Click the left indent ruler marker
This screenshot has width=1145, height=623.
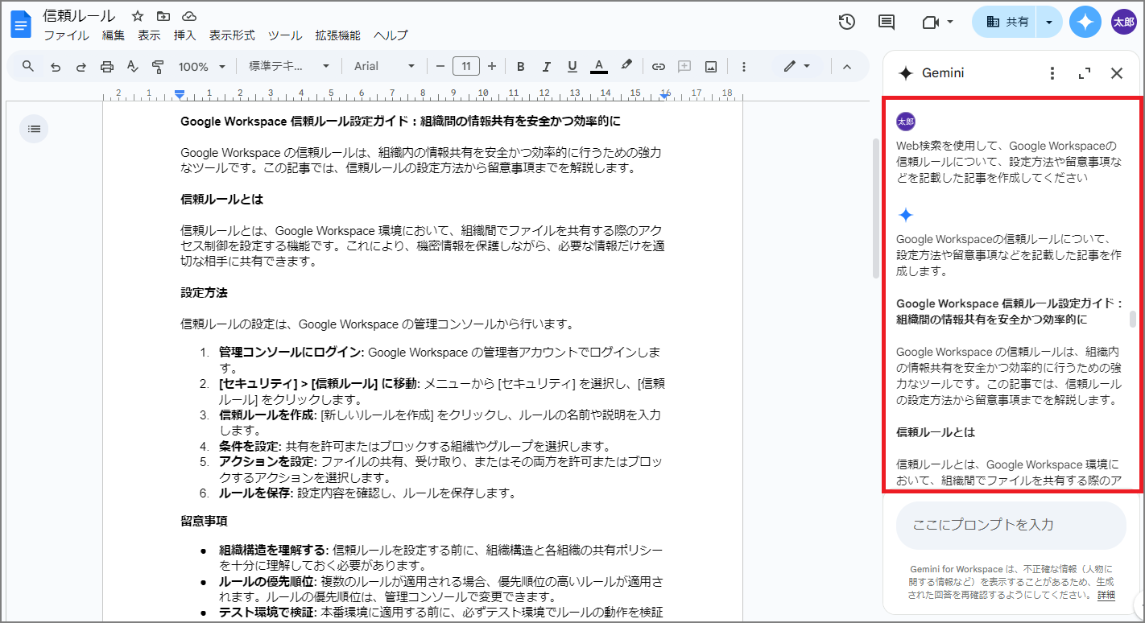tap(180, 95)
